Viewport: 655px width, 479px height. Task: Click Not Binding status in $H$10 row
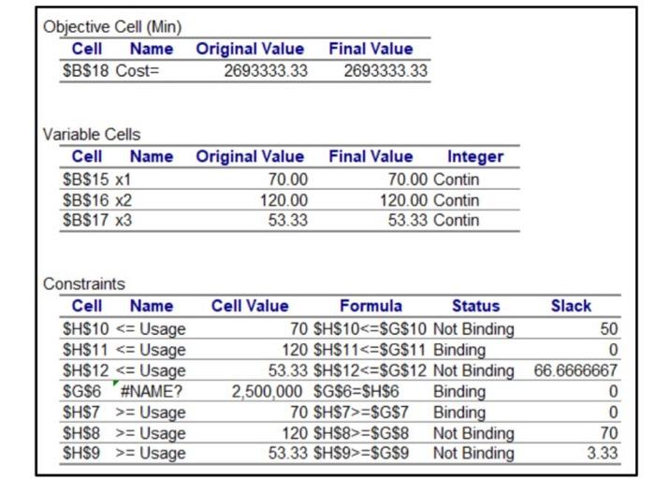coord(473,328)
